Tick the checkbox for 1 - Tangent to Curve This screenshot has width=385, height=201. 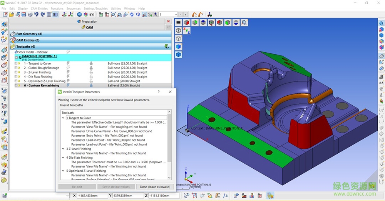point(16,63)
